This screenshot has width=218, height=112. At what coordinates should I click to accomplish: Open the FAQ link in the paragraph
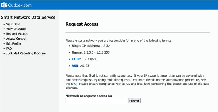pyautogui.click(x=74, y=84)
